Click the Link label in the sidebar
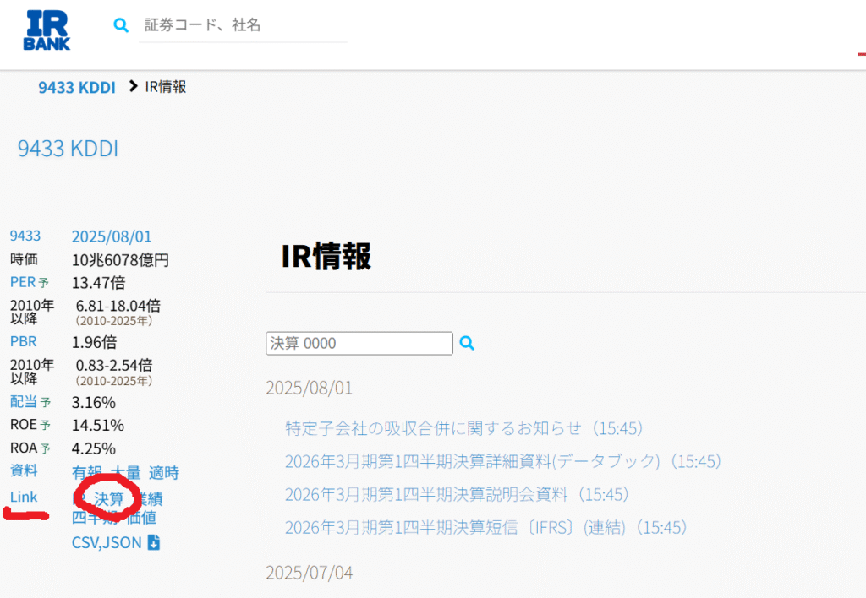The image size is (866, 598). tap(24, 497)
